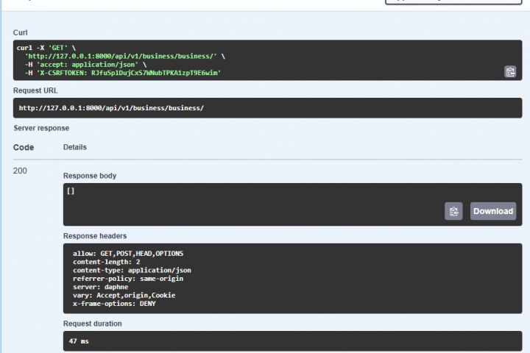Copy the curl command to clipboard
This screenshot has width=530, height=353.
(x=510, y=71)
